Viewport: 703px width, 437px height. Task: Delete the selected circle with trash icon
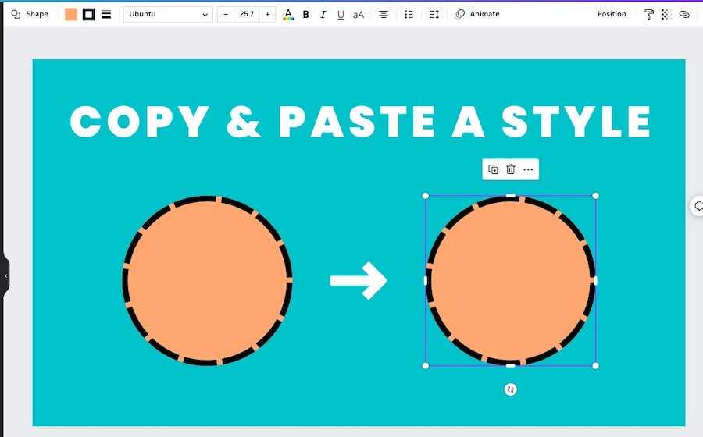pos(511,169)
